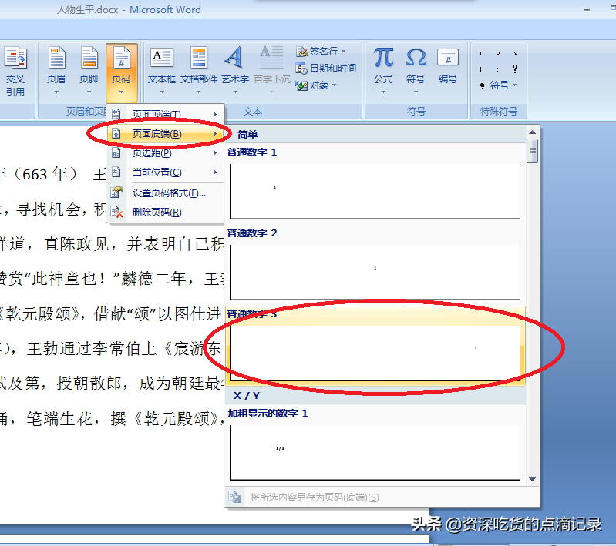Click the colon special symbol
The height and width of the screenshot is (546, 616).
pyautogui.click(x=498, y=69)
